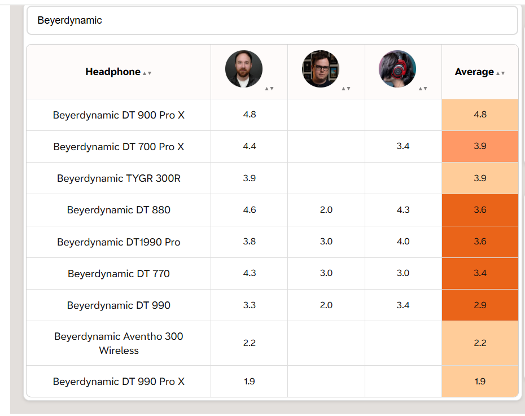This screenshot has height=416, width=525.
Task: Click the Average column header
Action: 480,72
